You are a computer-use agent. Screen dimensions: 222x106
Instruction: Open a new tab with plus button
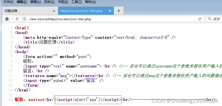click(x=119, y=11)
